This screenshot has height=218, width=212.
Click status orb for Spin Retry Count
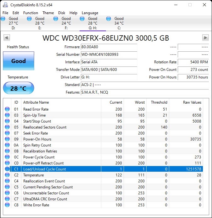point(7,145)
